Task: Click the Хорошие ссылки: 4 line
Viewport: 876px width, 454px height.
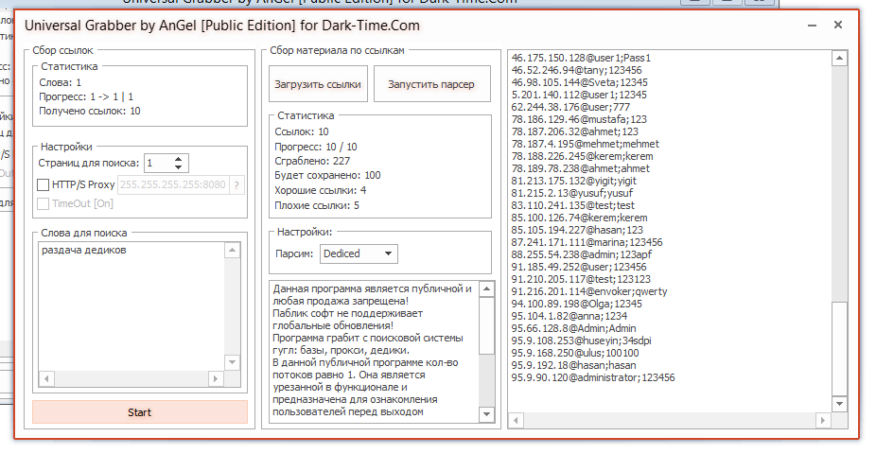Action: [x=320, y=190]
